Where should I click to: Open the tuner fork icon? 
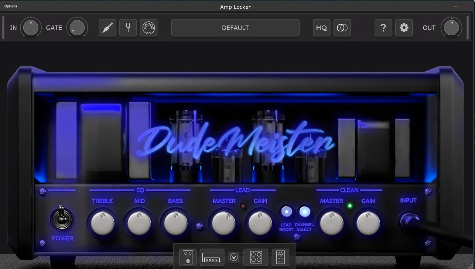point(128,28)
